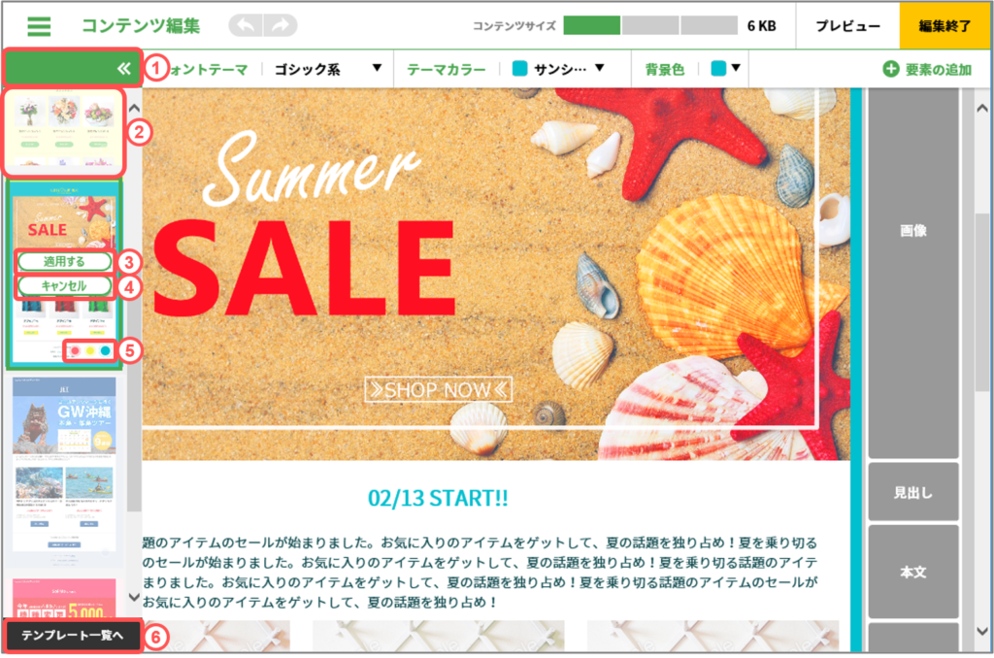Select the yellow theme color dot
Viewport: 994px width, 658px height.
(90, 350)
